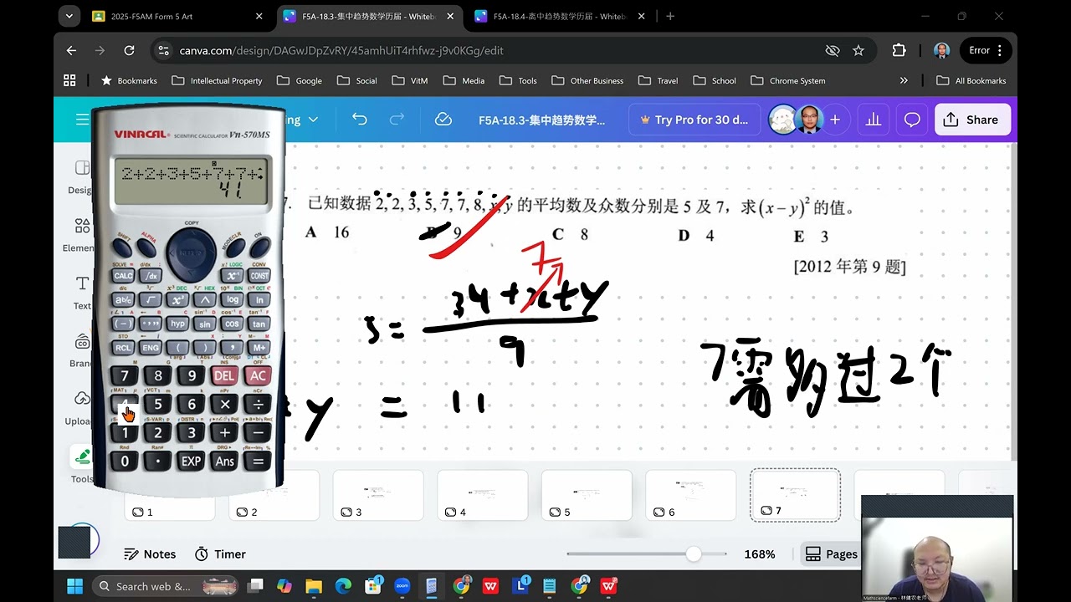
Task: Switch to 2025-F5AM Form 5 Art tab
Action: pos(177,16)
